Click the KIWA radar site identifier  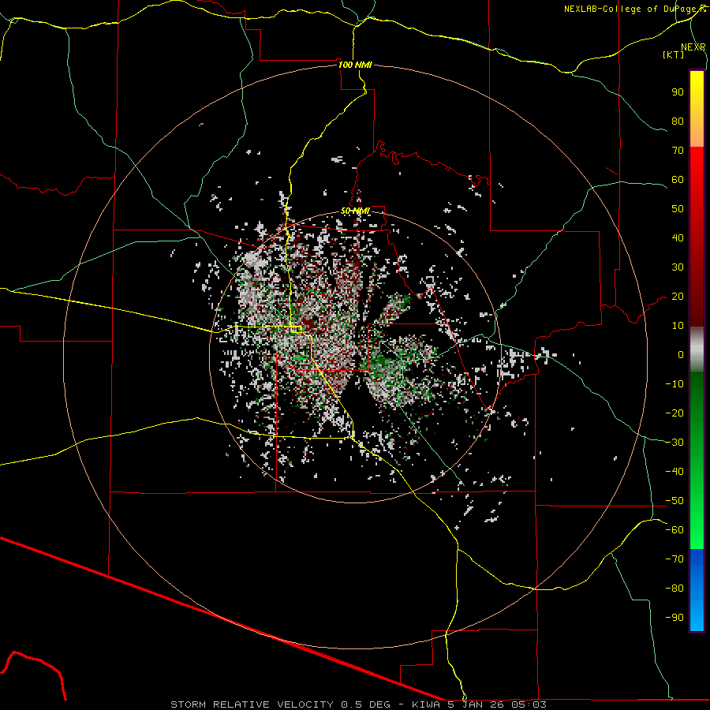coord(426,704)
